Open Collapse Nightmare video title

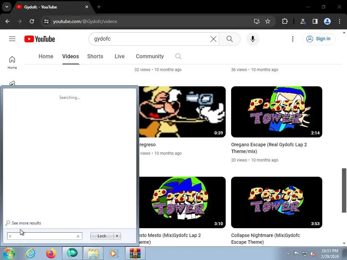point(265,239)
